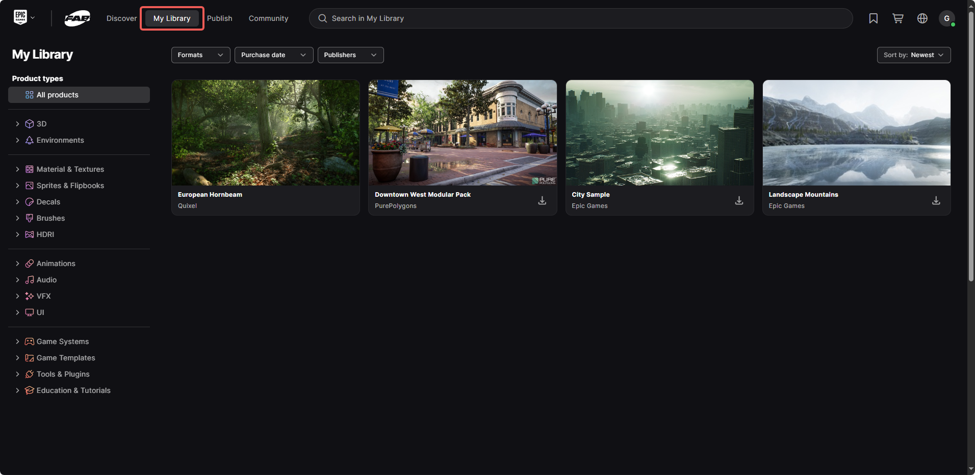Click the Sprites & Flipbooks icon
975x475 pixels.
(x=30, y=186)
